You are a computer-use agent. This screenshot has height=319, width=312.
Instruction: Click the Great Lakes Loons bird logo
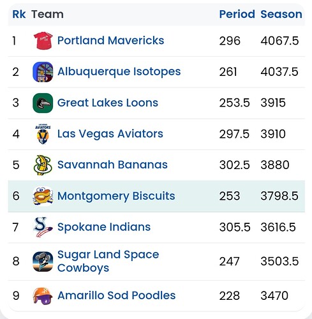click(43, 103)
